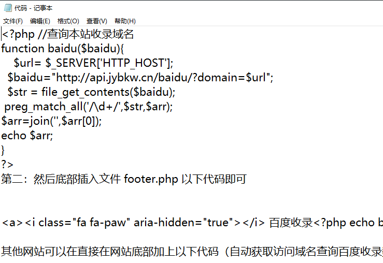
Task: Click the $arr=join line
Action: point(51,121)
